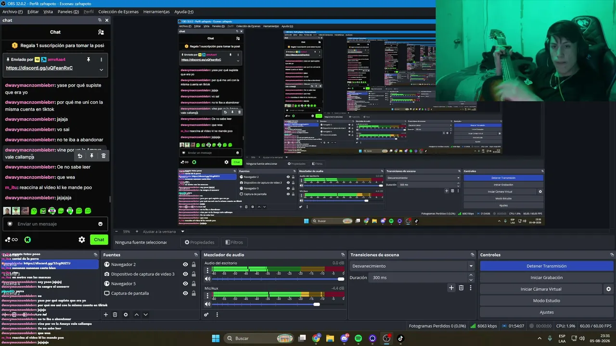Delete the scene transition with trash icon
Screen dimensions: 616x346
(x=461, y=288)
